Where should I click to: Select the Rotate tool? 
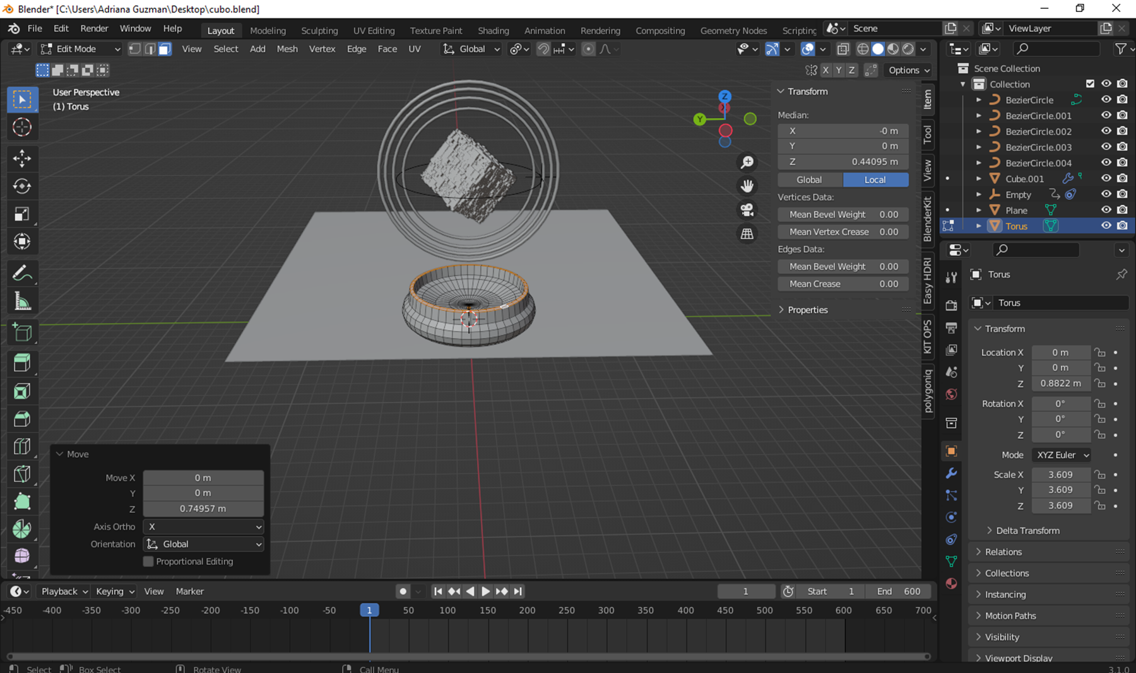click(22, 186)
